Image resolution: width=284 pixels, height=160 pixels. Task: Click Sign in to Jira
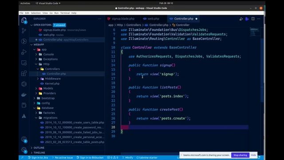(38, 158)
